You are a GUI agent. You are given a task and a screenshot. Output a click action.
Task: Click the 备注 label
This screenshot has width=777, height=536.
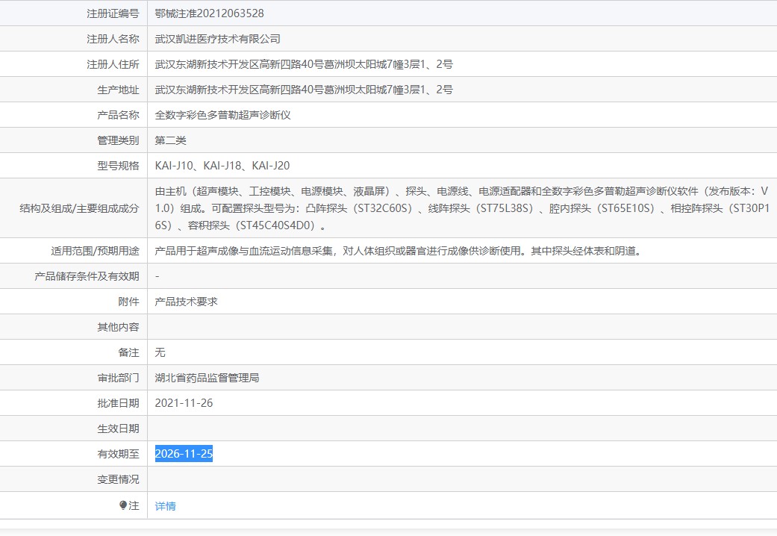[129, 352]
